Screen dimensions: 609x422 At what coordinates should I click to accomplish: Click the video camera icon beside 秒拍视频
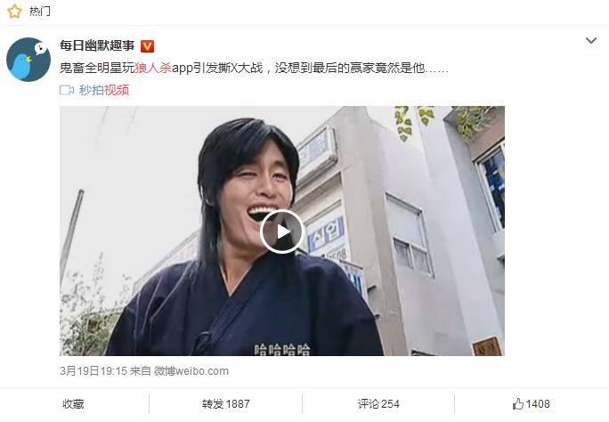[x=67, y=90]
